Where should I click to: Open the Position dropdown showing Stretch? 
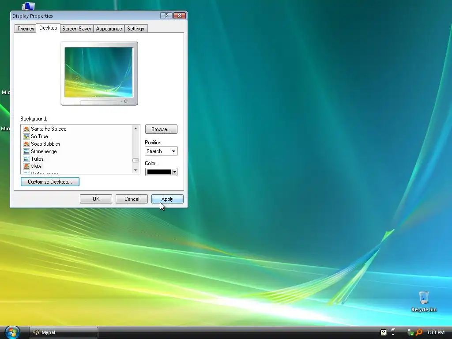tap(161, 151)
